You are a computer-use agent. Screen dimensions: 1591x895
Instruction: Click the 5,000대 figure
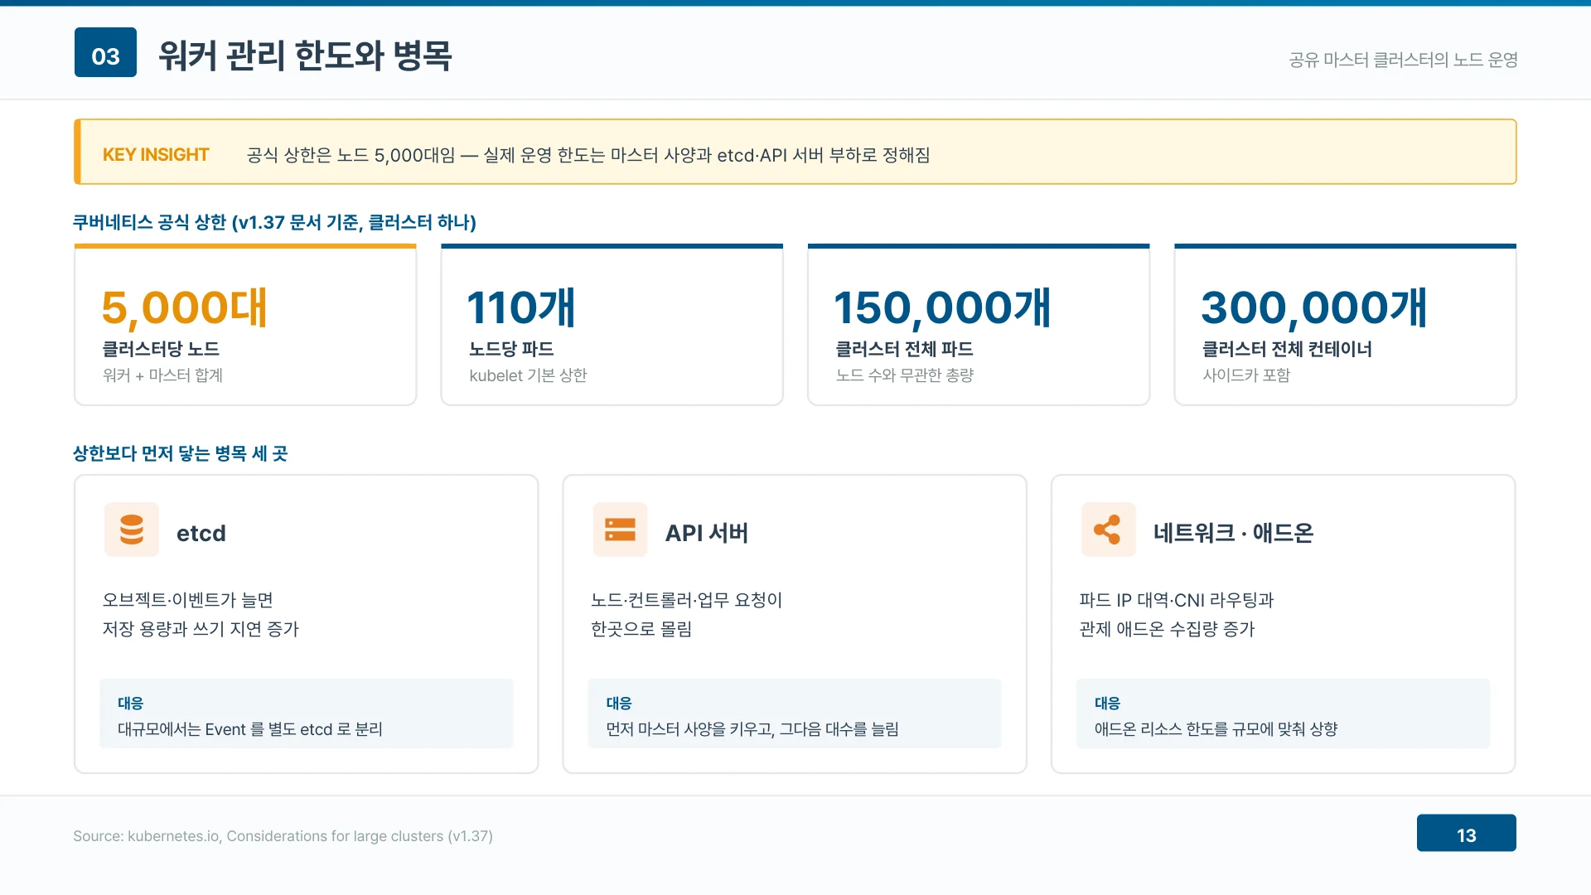tap(184, 307)
